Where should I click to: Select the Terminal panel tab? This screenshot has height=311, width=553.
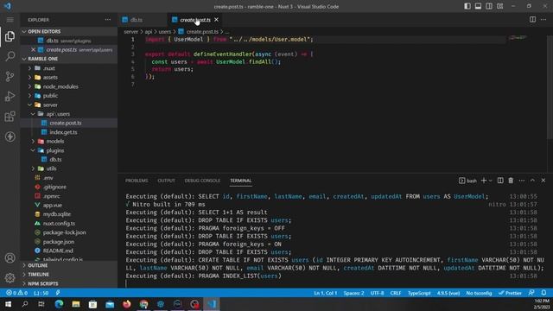click(x=241, y=181)
